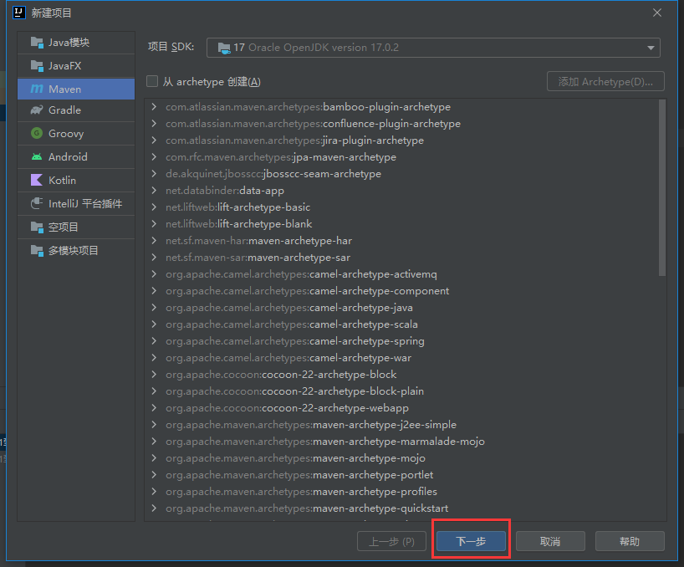Viewport: 684px width, 567px height.
Task: Select Groovy project type
Action: [76, 133]
